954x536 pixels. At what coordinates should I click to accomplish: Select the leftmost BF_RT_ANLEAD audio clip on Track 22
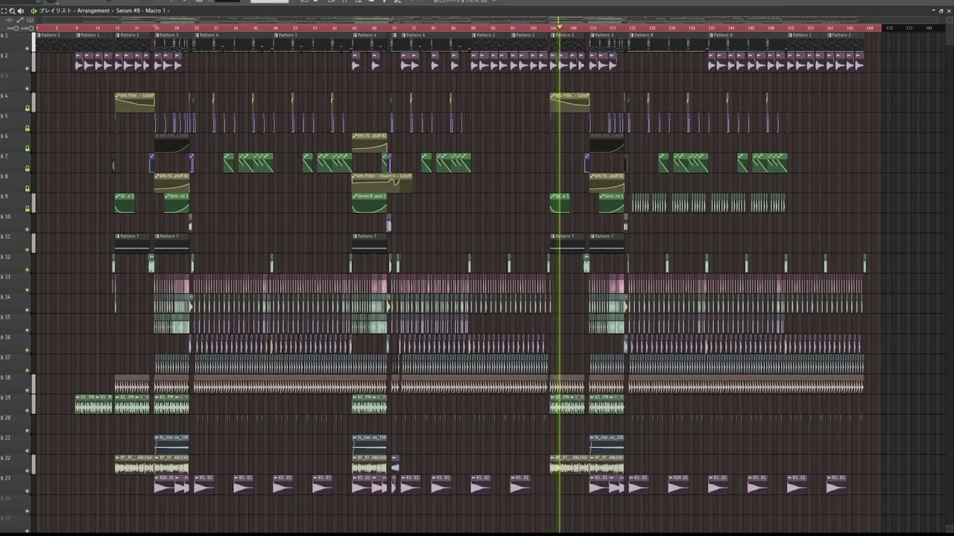134,465
